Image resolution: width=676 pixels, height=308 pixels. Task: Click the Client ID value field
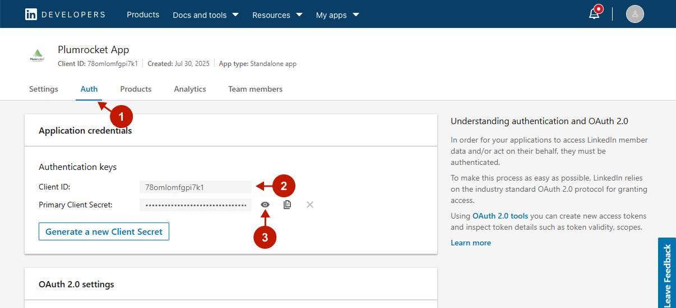(195, 187)
